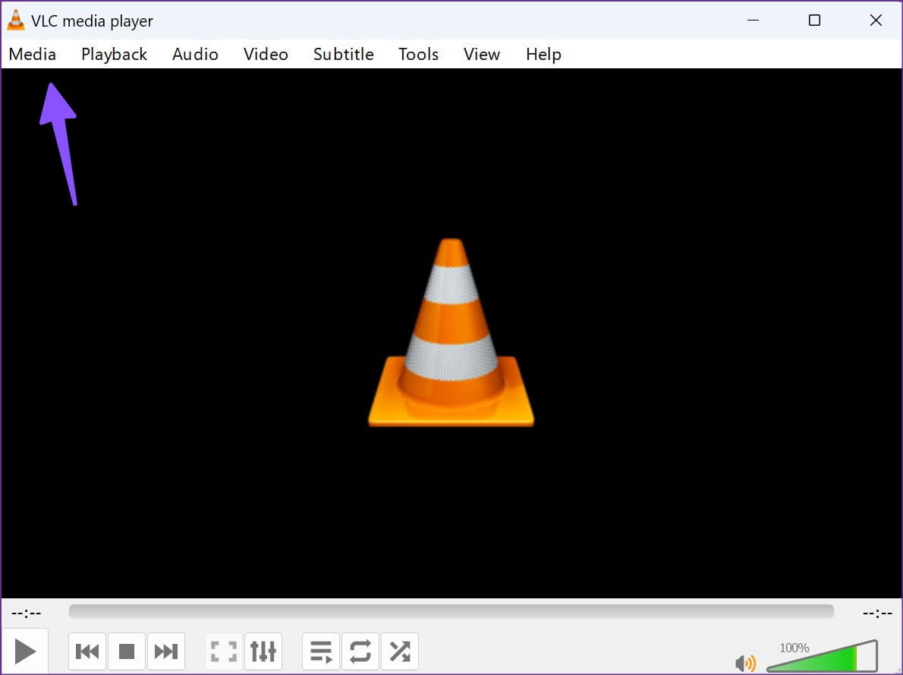Open the Audio menu
This screenshot has width=903, height=675.
[x=195, y=54]
